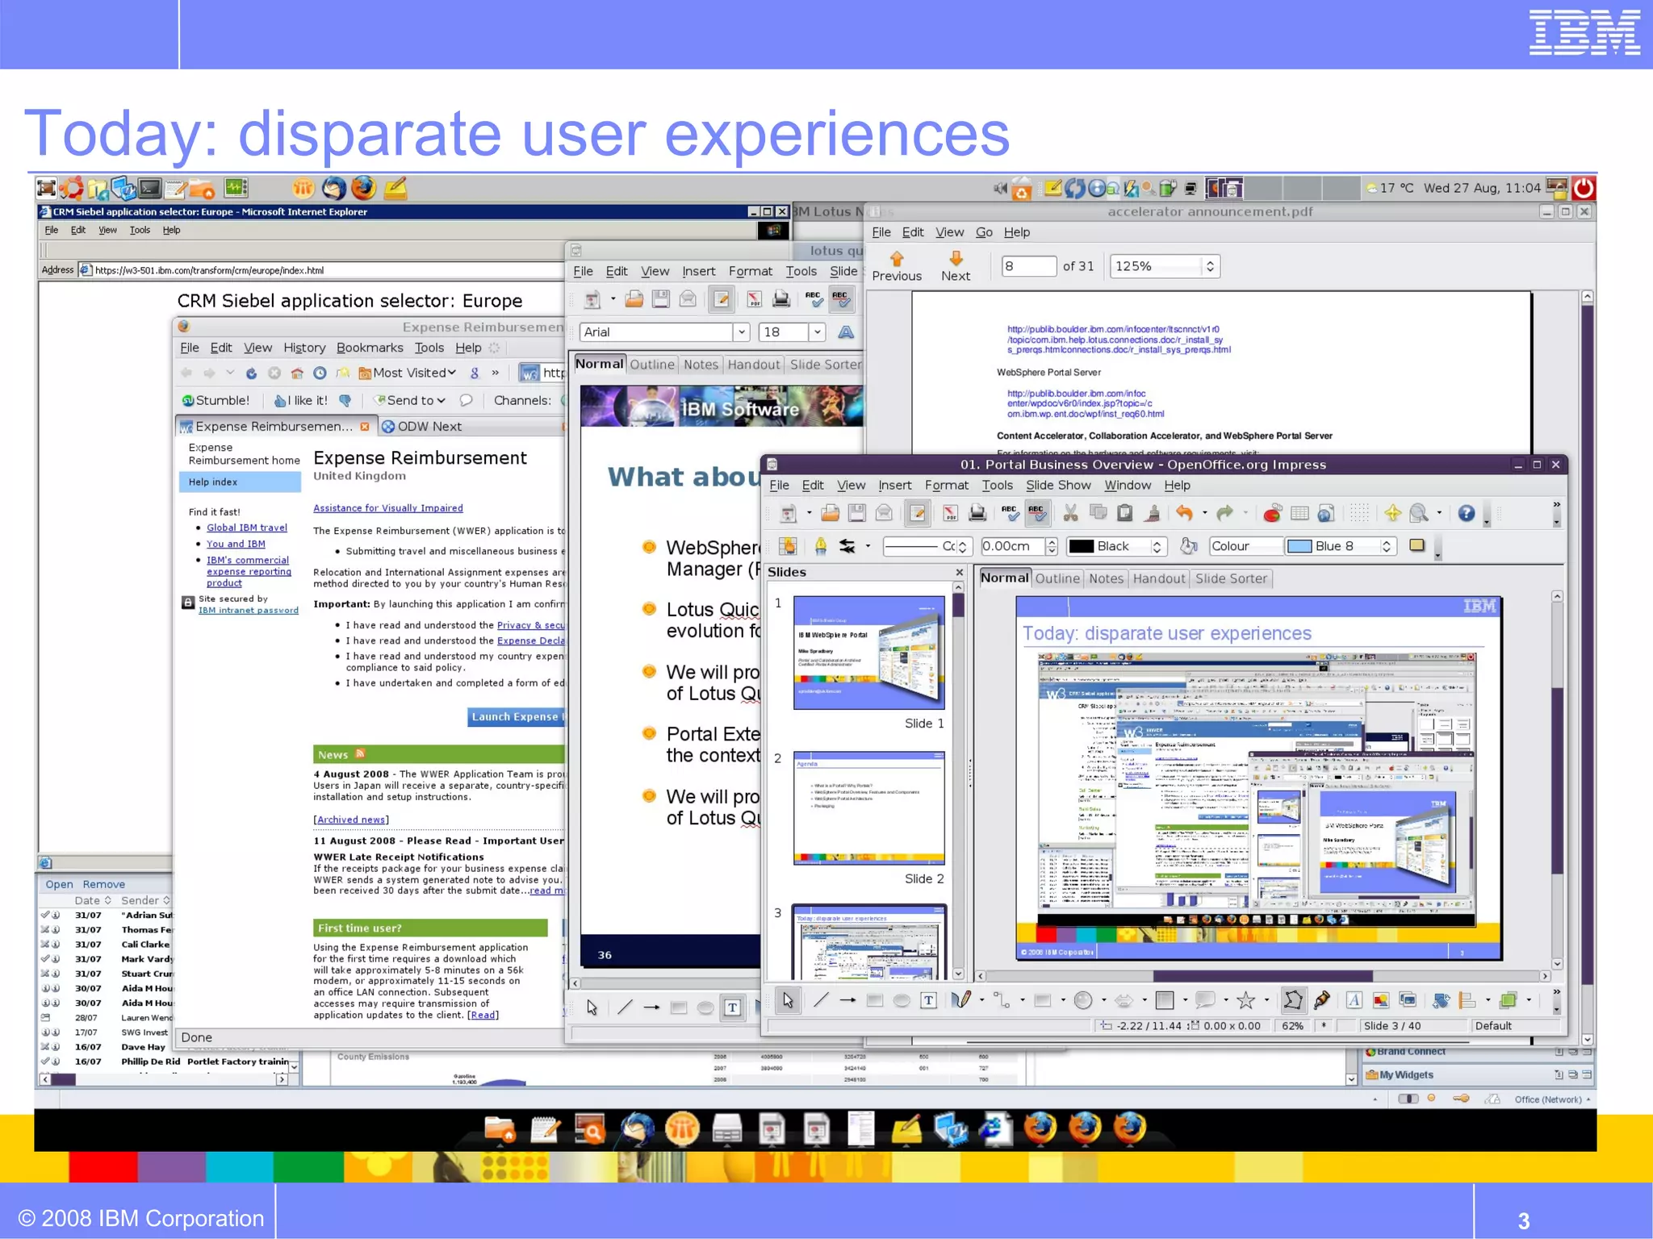Click Impress horizontal scrollbar thumb
The width and height of the screenshot is (1653, 1239).
pos(1262,976)
